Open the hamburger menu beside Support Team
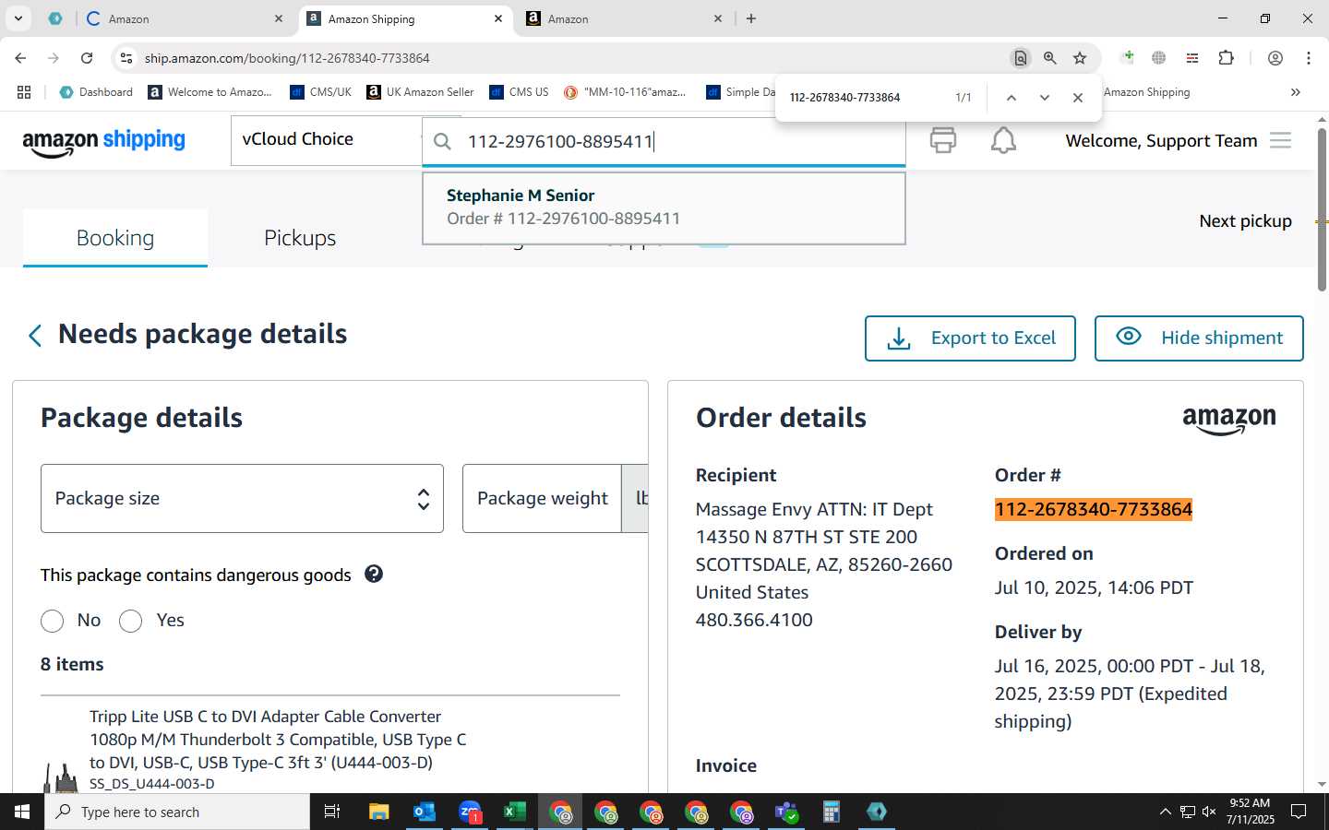This screenshot has height=830, width=1329. (1280, 140)
